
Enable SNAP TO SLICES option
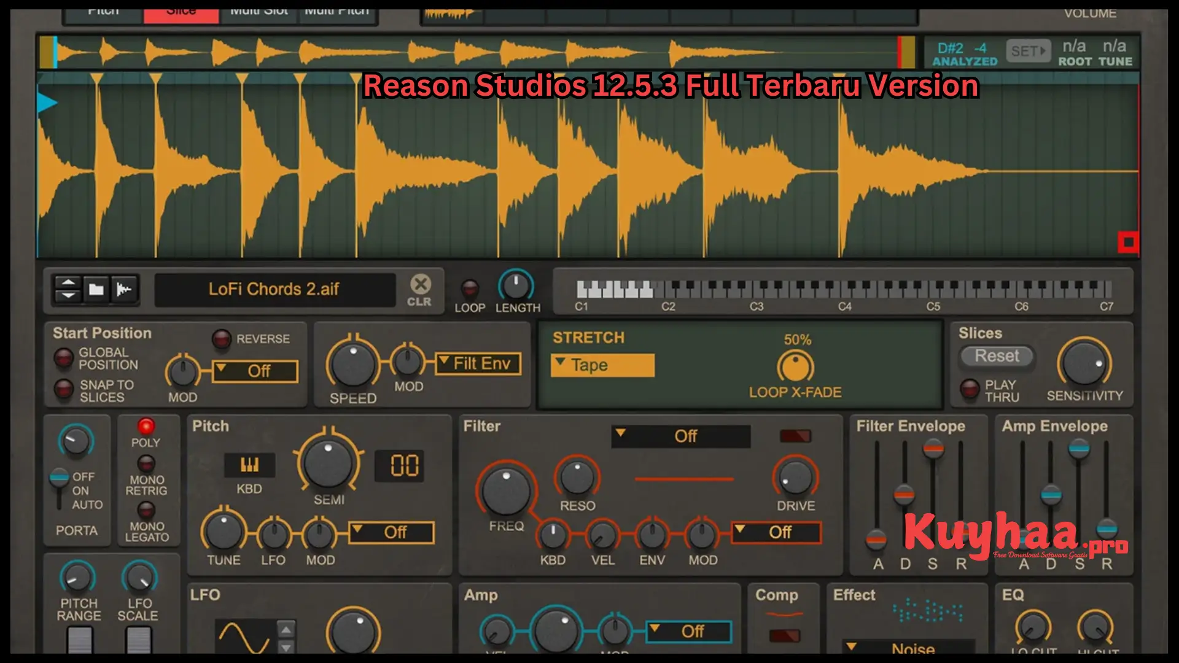click(x=63, y=389)
